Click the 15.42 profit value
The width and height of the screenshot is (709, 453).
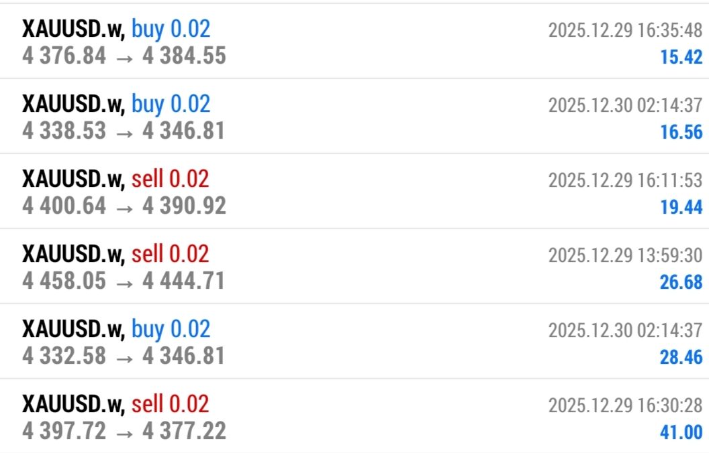click(x=681, y=57)
